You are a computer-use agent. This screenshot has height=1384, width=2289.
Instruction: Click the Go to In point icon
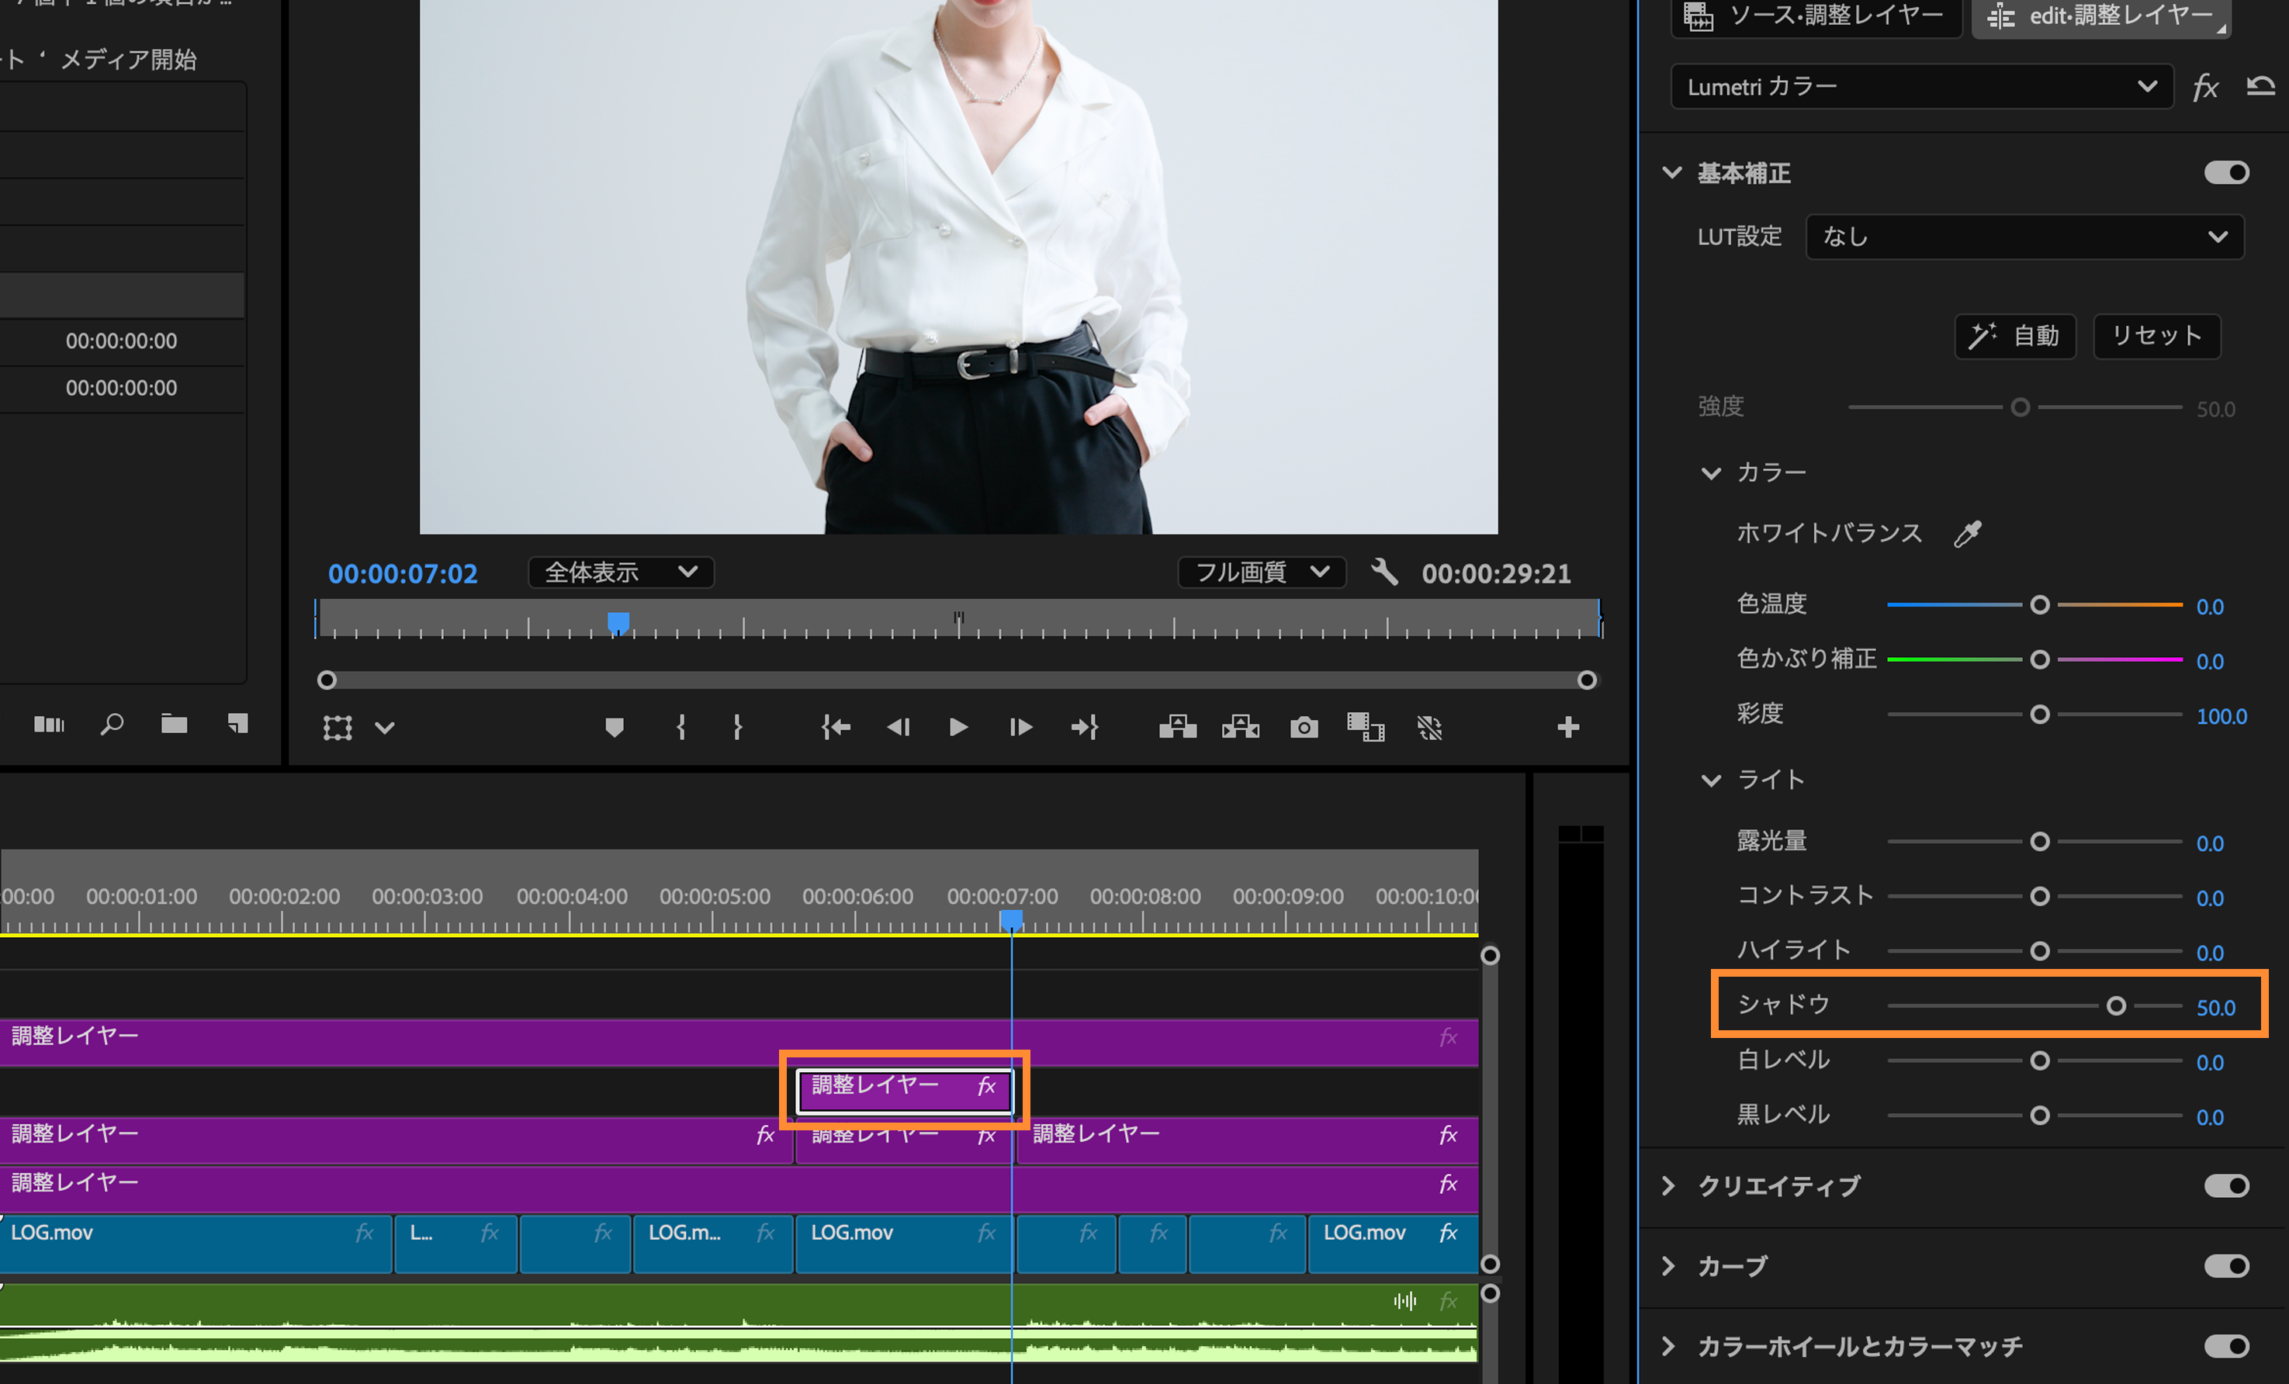[x=835, y=727]
